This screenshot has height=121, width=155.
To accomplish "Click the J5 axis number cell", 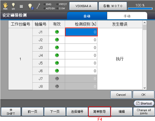I will tap(41, 63).
